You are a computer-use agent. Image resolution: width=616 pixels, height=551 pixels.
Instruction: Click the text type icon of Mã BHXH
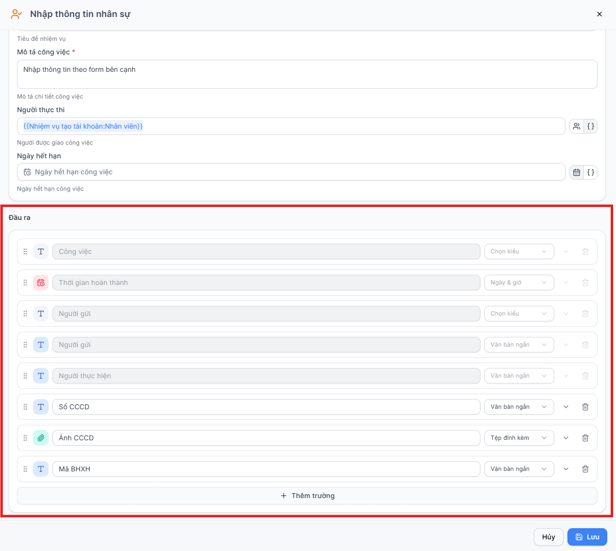[41, 469]
